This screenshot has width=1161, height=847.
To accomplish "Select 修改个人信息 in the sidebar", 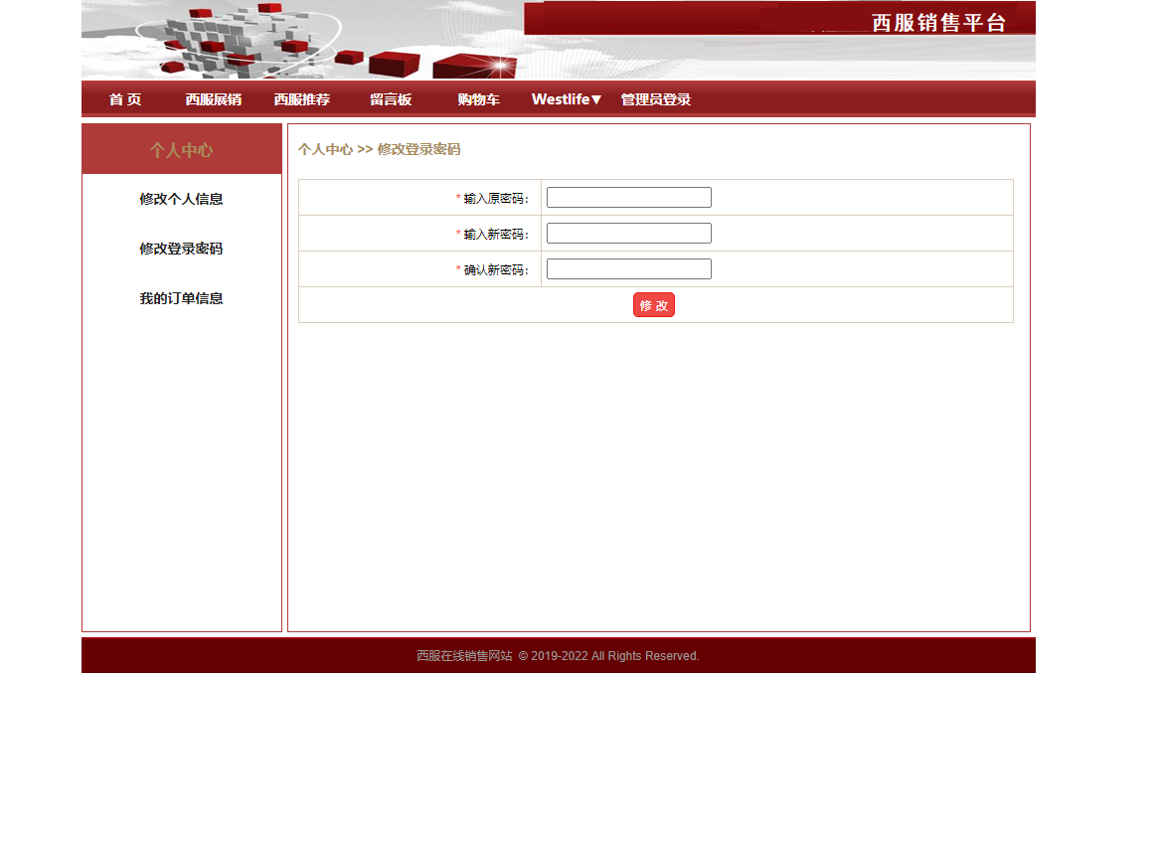I will point(180,199).
